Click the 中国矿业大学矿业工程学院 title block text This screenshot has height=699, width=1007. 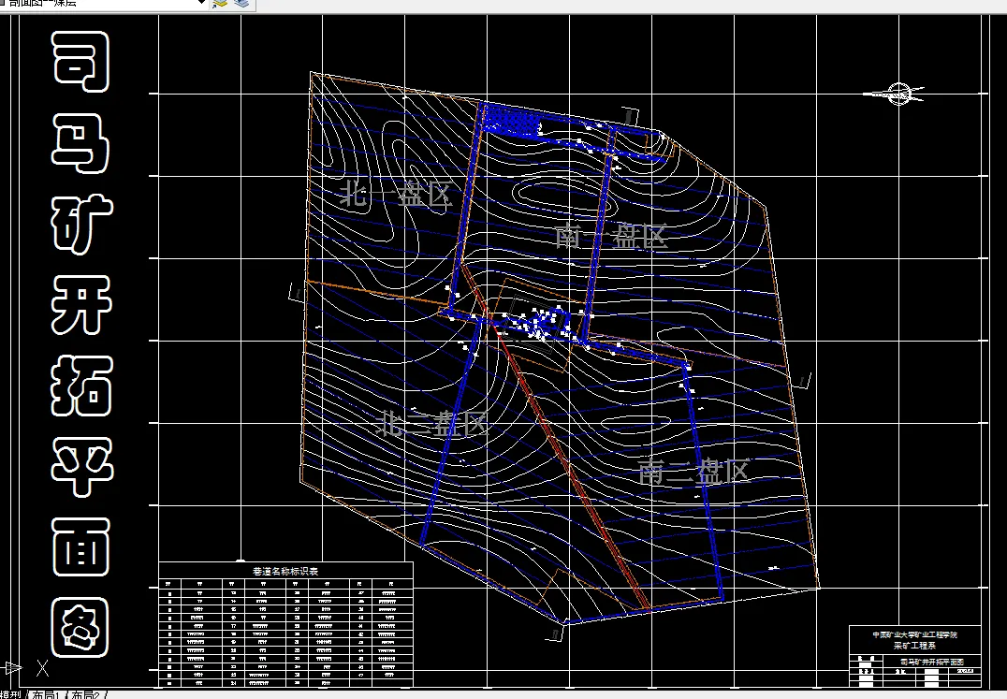click(x=914, y=634)
